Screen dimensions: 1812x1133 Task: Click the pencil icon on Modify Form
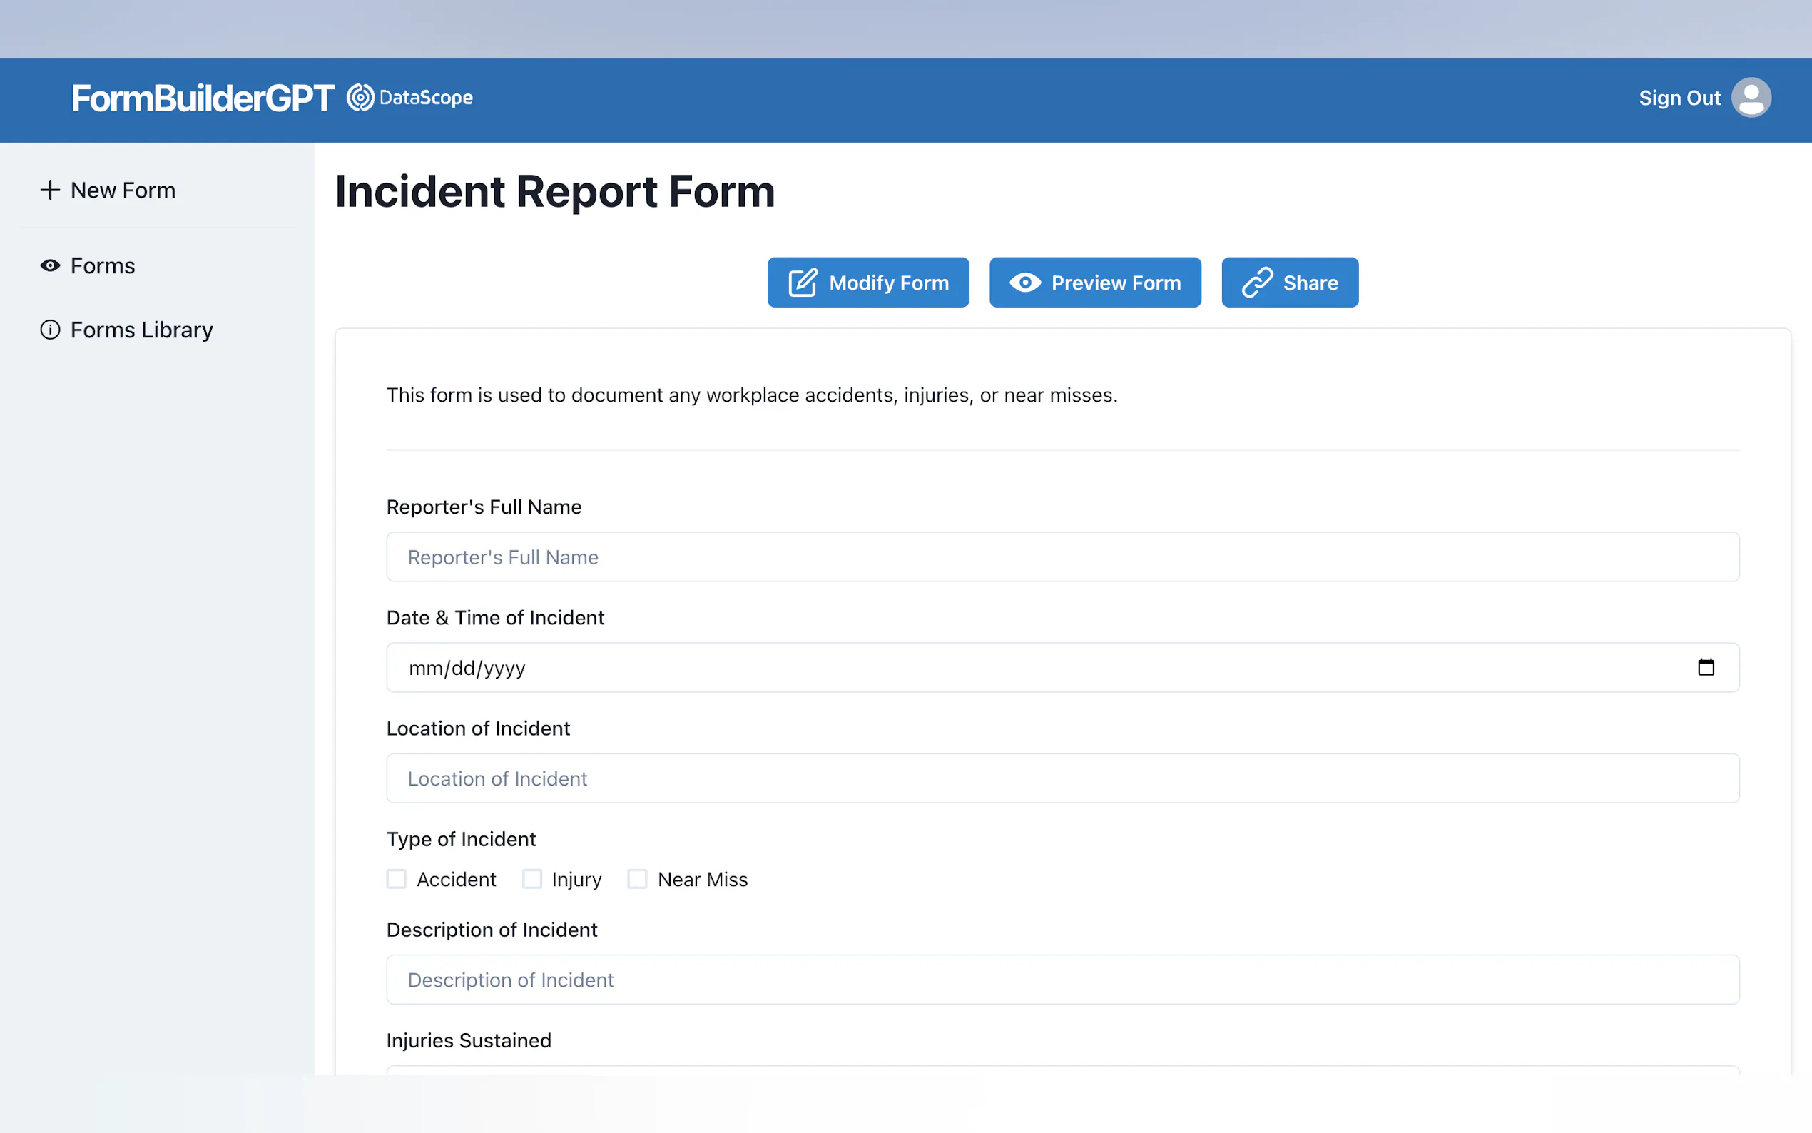click(803, 283)
